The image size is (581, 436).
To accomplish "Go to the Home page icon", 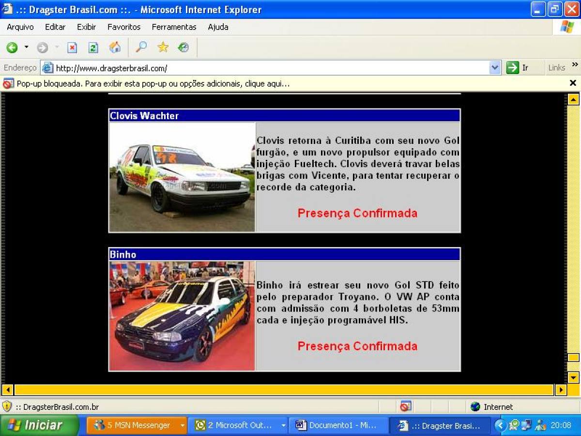I will point(115,47).
